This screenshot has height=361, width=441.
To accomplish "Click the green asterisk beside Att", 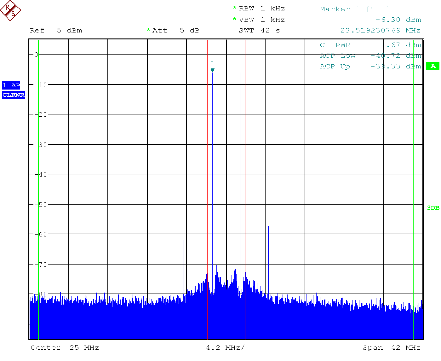I will coord(148,30).
